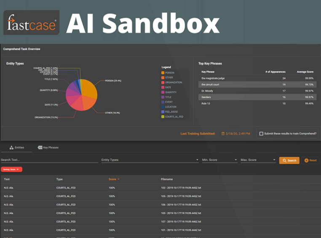Click the Reset button
321x238 pixels.
tap(310, 160)
